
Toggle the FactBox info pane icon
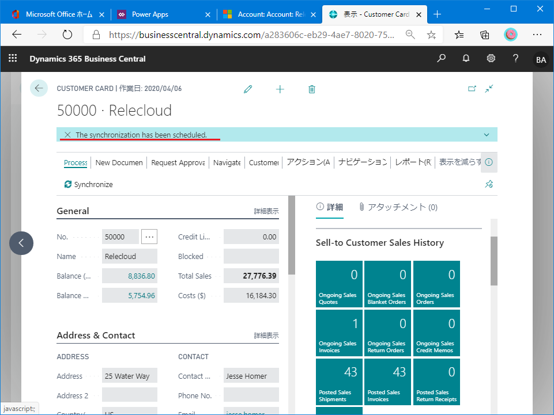pos(489,162)
